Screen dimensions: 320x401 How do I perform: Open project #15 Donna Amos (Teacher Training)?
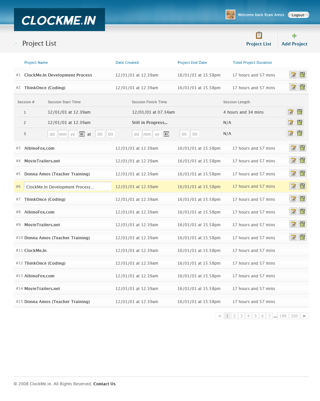pos(57,302)
